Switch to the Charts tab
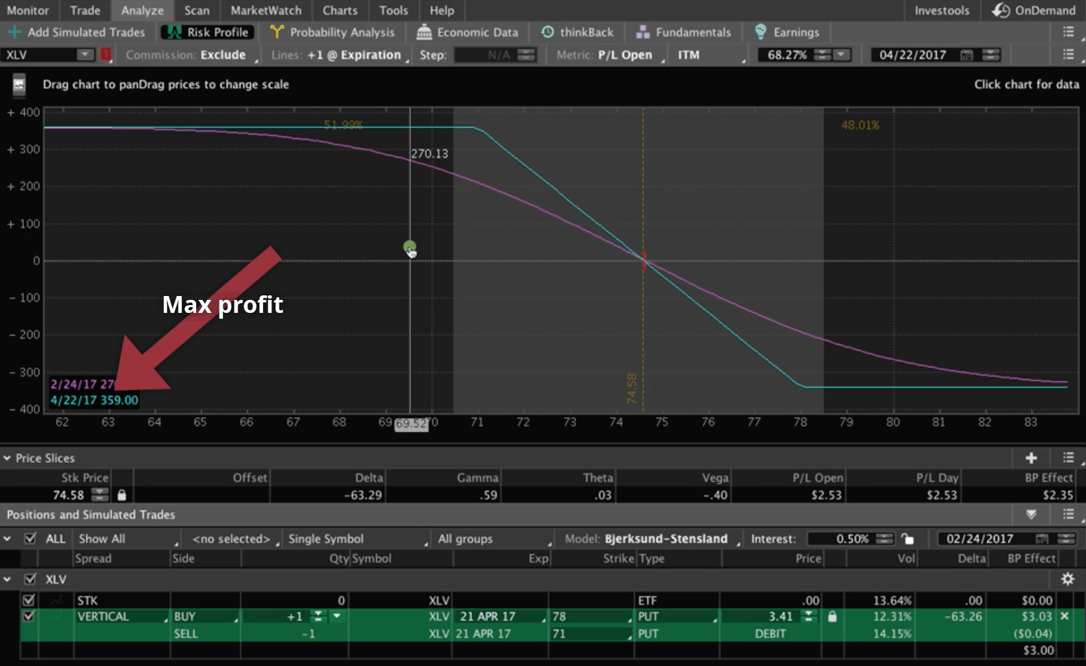Viewport: 1086px width, 666px height. 340,10
